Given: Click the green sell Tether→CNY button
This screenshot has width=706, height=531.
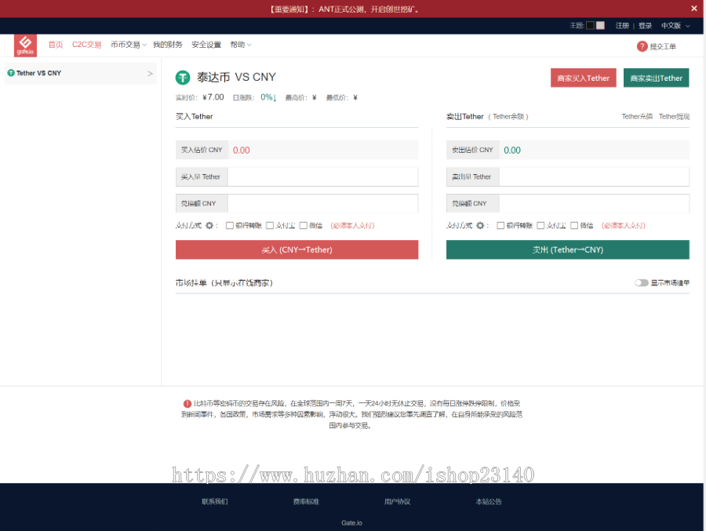Looking at the screenshot, I should (568, 249).
